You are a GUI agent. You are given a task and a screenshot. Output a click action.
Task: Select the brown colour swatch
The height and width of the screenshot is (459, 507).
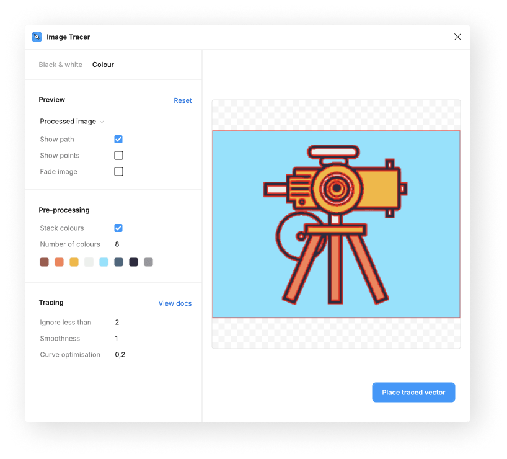pos(44,262)
